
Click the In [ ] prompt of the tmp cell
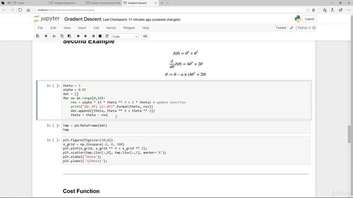[54, 125]
